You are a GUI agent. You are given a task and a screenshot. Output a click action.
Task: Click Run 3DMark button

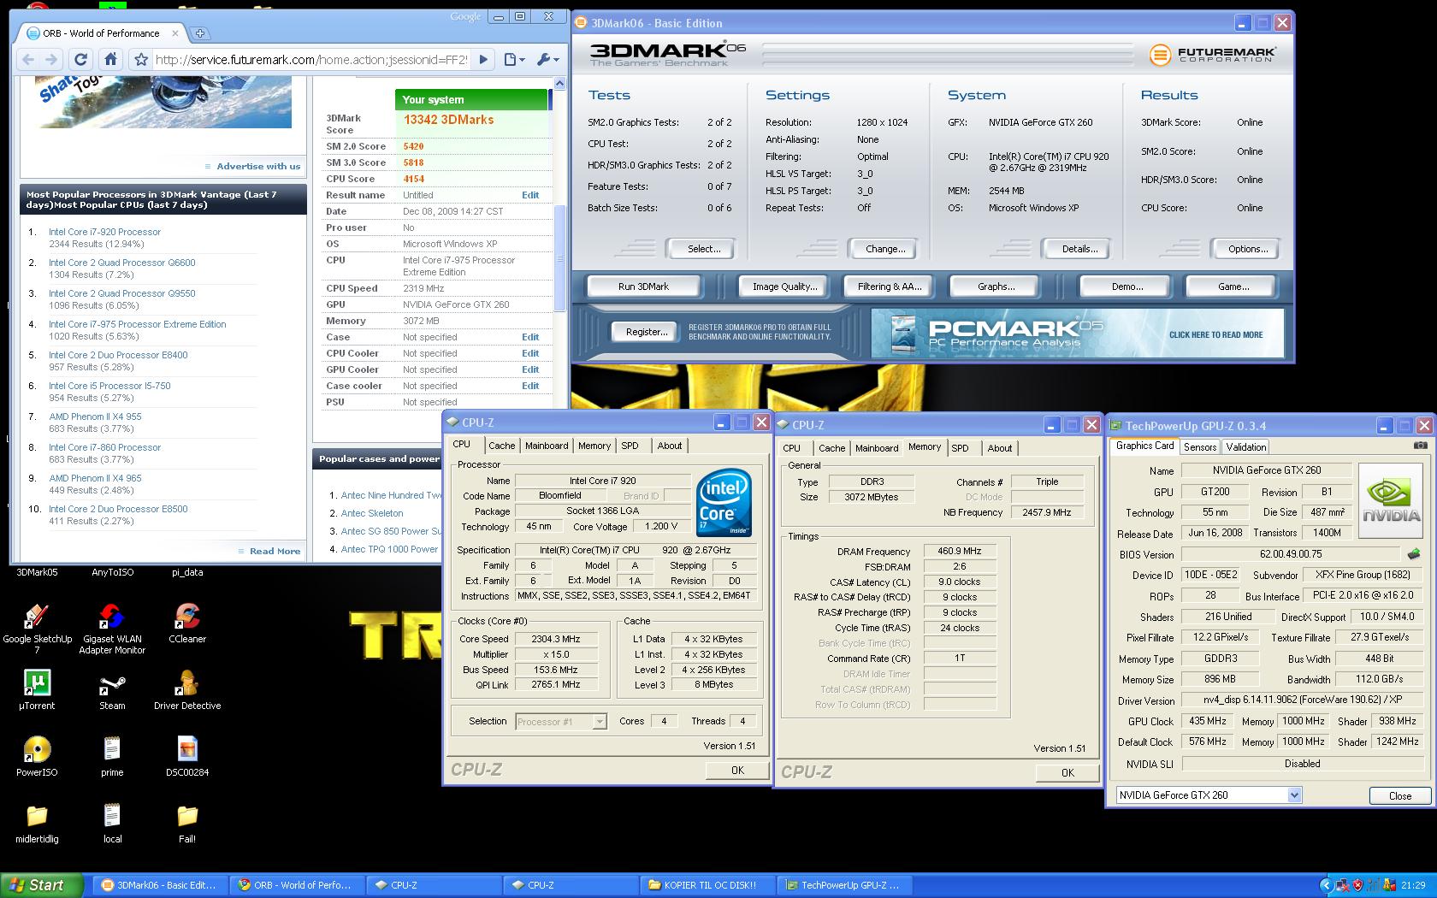[643, 287]
